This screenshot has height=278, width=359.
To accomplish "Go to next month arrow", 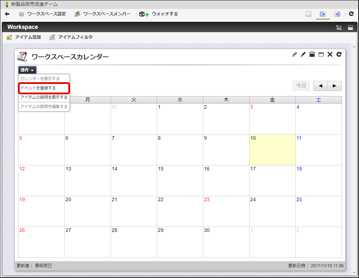I will pyautogui.click(x=335, y=86).
